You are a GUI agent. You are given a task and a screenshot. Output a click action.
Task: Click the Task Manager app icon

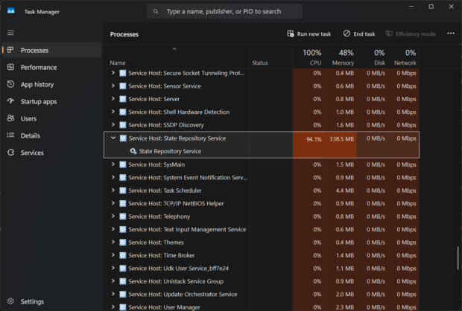[x=11, y=11]
